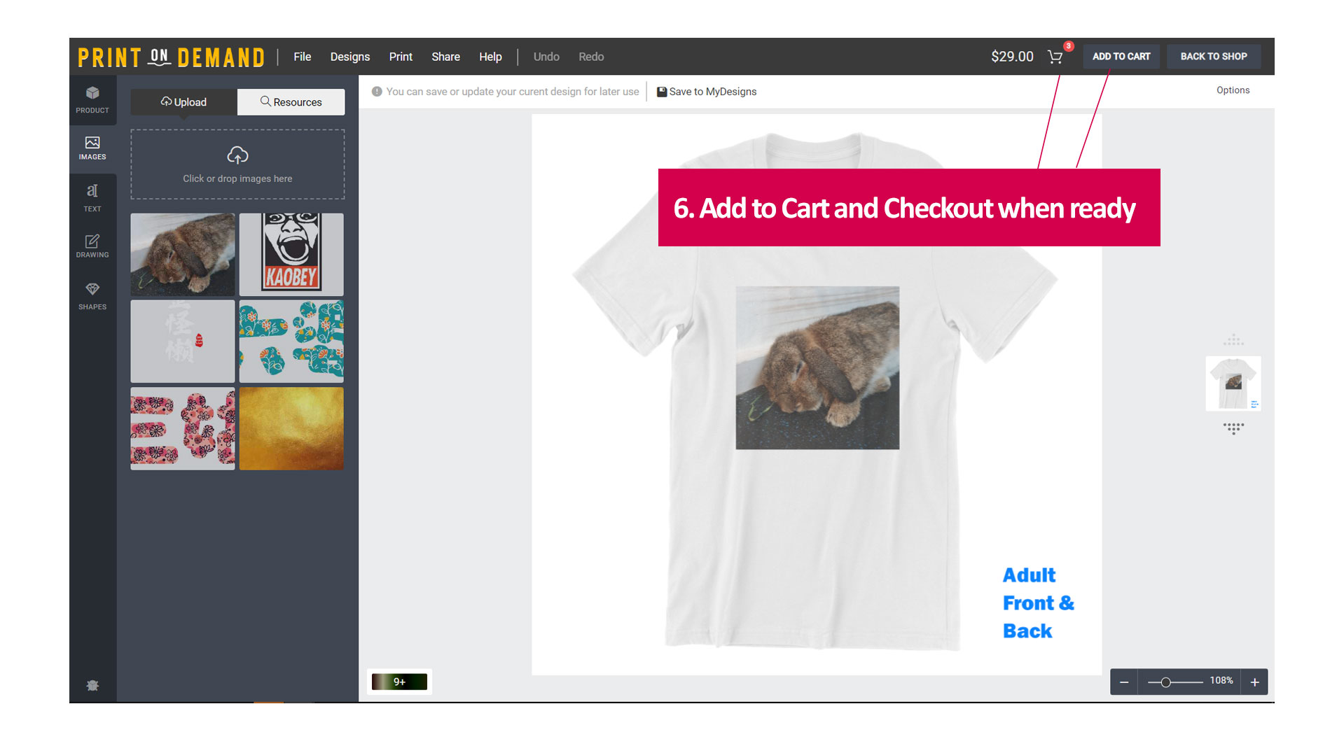Open the PRODUCT panel in the sidebar
This screenshot has height=739, width=1344.
point(92,100)
